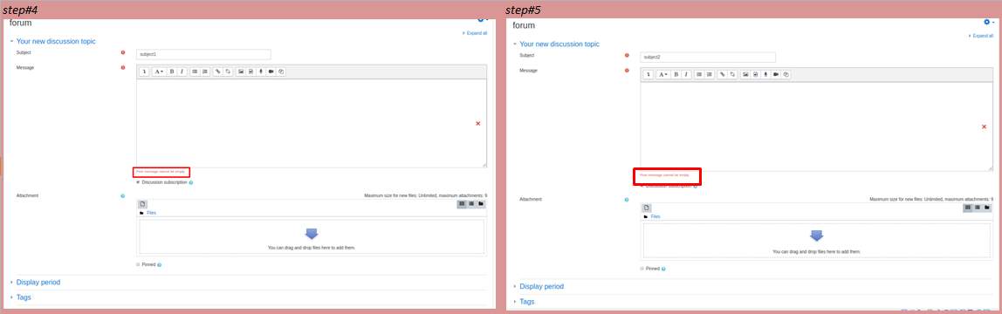Insert an image in step#4 editor
1002x314 pixels.
(241, 72)
